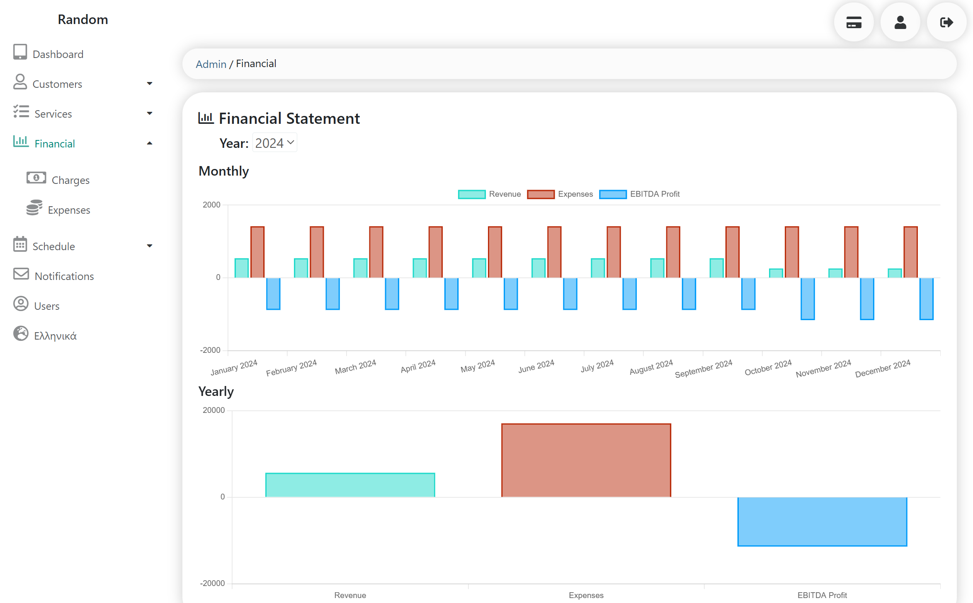Click the Notifications envelope icon

point(21,274)
